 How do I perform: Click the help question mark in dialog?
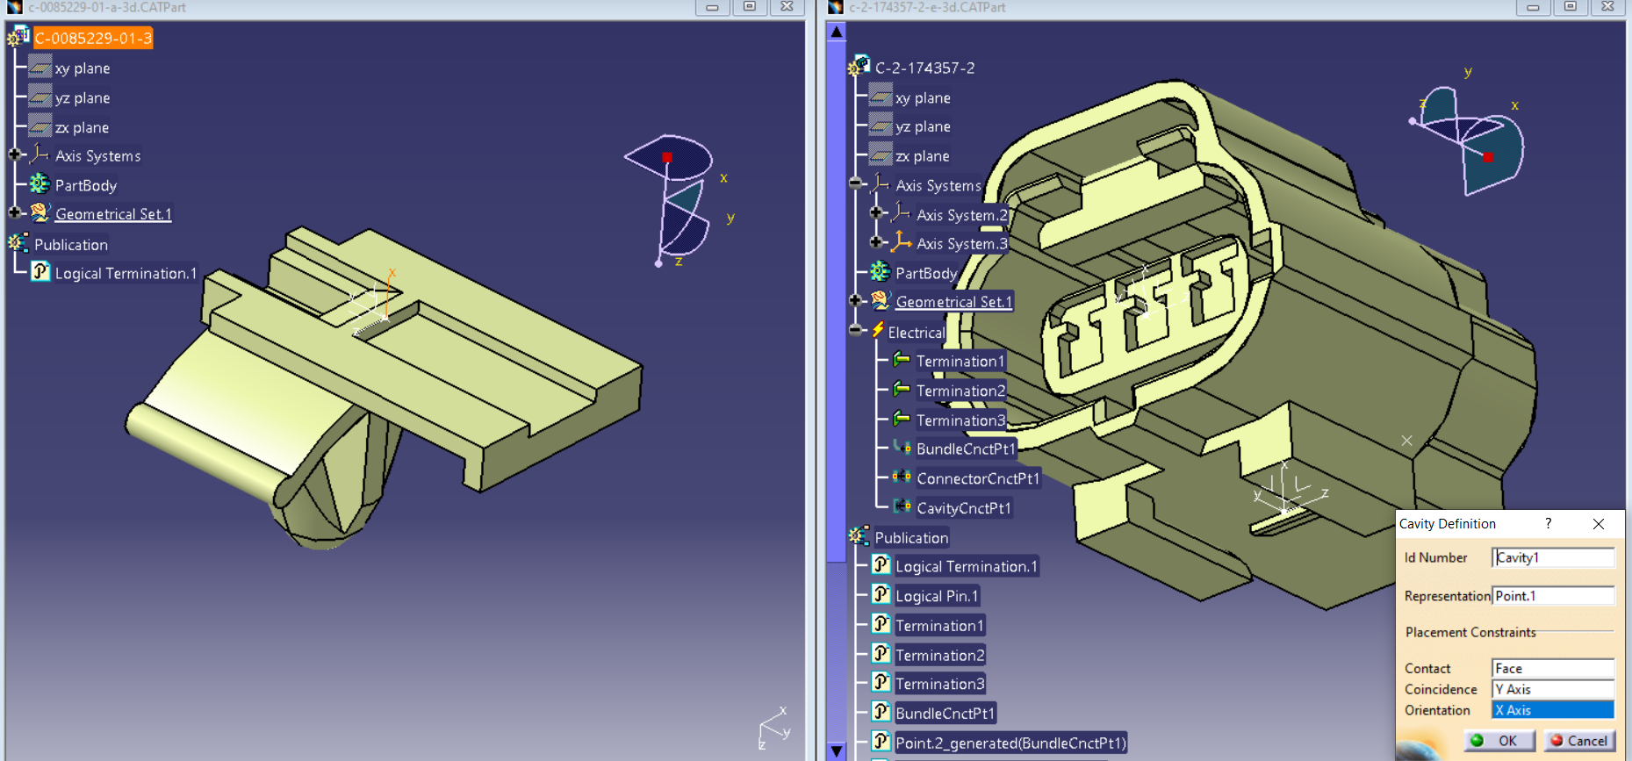[1548, 523]
